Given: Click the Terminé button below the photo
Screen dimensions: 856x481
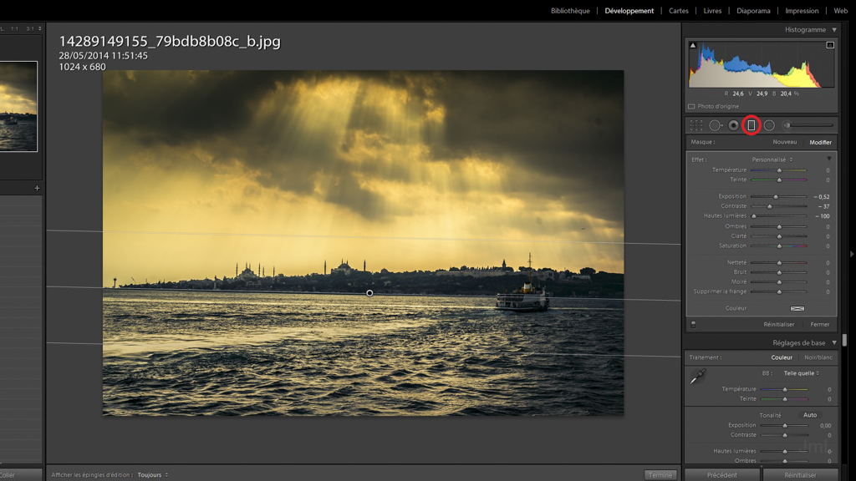Looking at the screenshot, I should tap(660, 475).
